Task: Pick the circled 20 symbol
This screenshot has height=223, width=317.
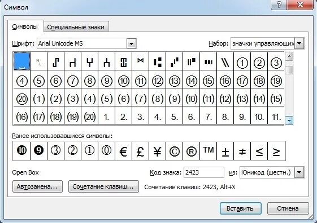Action: click(22, 97)
